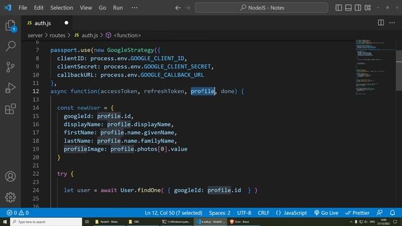Open the server breadcrumb dropdown

tap(35, 35)
